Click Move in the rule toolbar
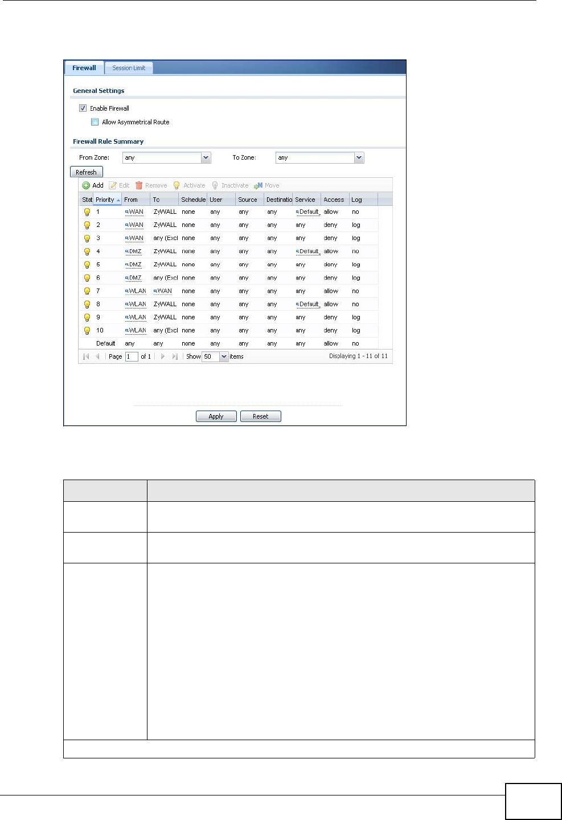The image size is (562, 820). (x=266, y=185)
